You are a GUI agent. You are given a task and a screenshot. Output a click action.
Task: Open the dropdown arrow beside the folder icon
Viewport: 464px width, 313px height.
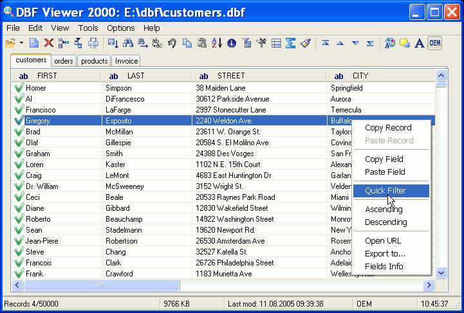21,43
